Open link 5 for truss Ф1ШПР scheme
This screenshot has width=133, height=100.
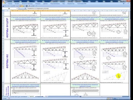click(x=25, y=18)
